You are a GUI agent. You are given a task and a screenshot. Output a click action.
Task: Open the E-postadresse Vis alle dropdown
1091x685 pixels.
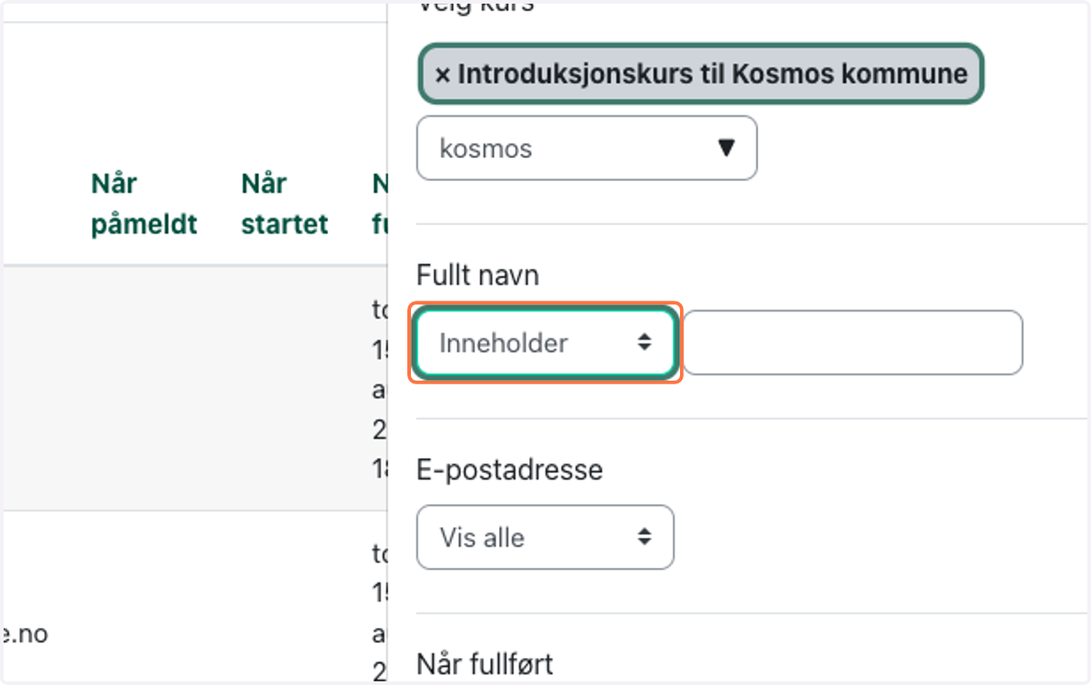pos(545,537)
